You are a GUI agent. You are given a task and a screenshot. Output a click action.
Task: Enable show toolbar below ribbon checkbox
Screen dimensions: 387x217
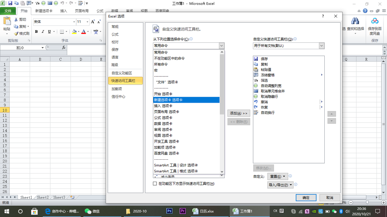[155, 184]
